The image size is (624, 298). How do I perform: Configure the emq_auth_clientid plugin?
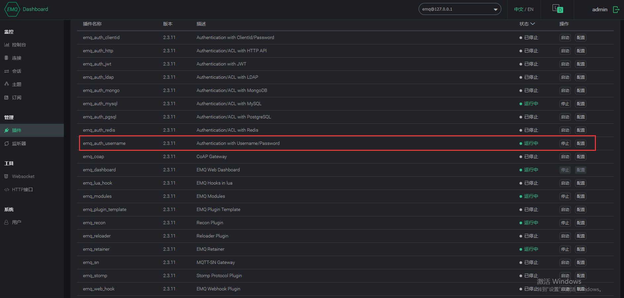(581, 38)
